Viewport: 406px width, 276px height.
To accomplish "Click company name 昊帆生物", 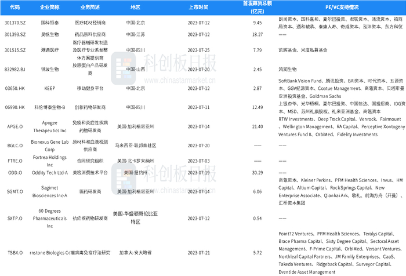I will (50, 34).
